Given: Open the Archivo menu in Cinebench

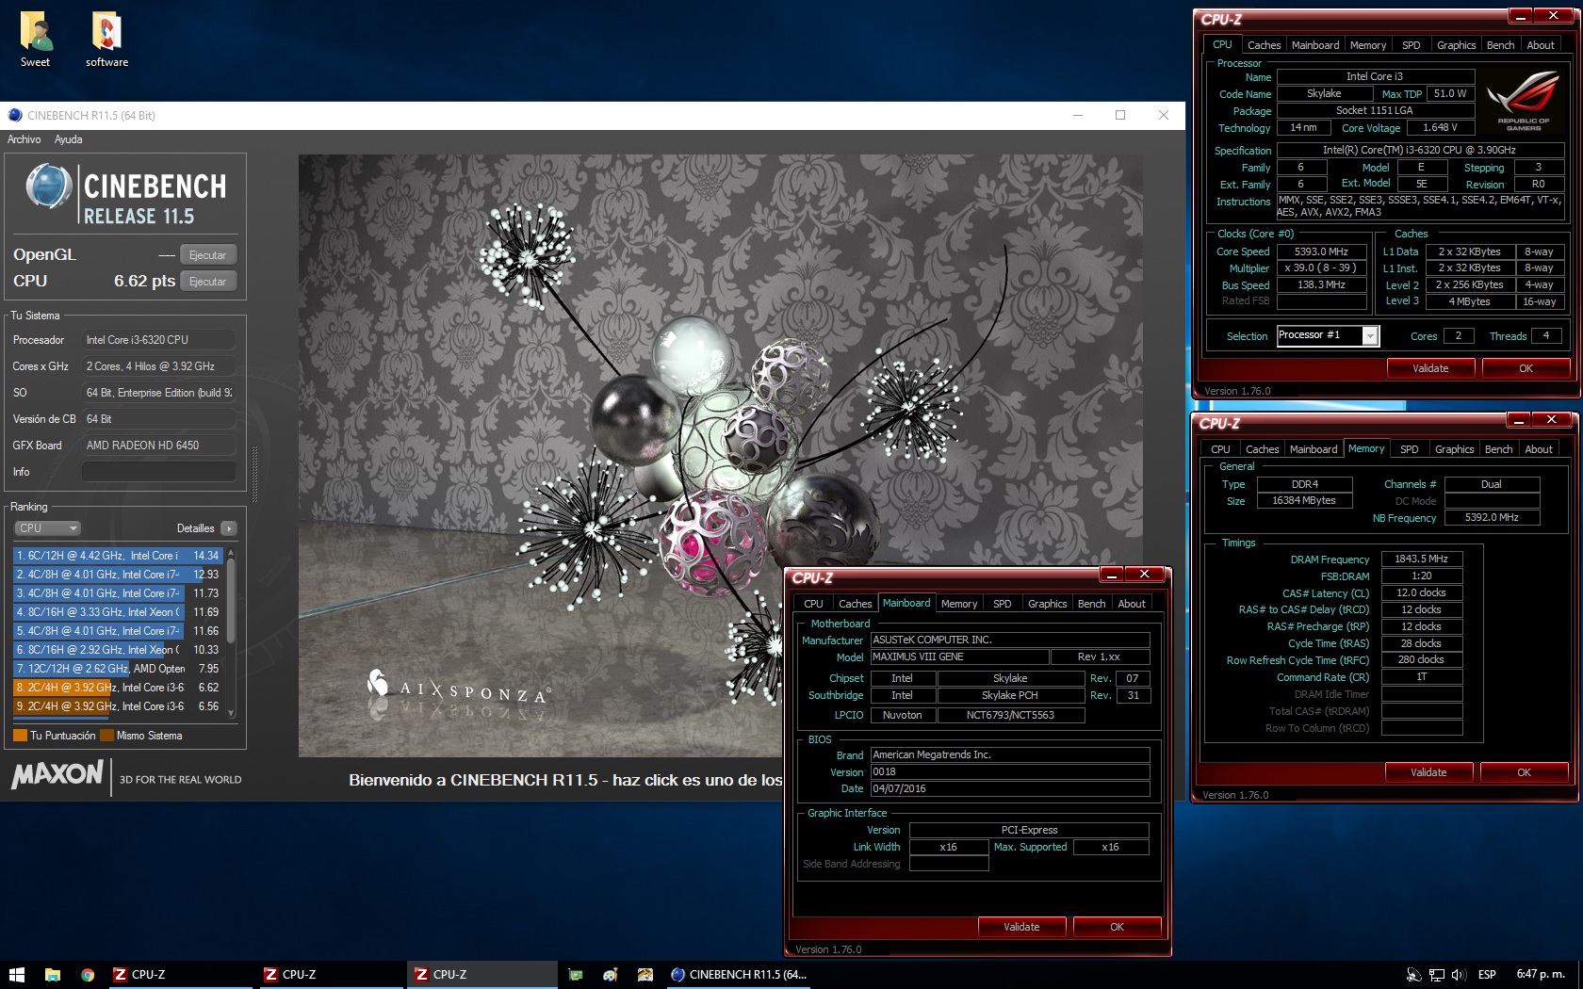Looking at the screenshot, I should point(24,139).
